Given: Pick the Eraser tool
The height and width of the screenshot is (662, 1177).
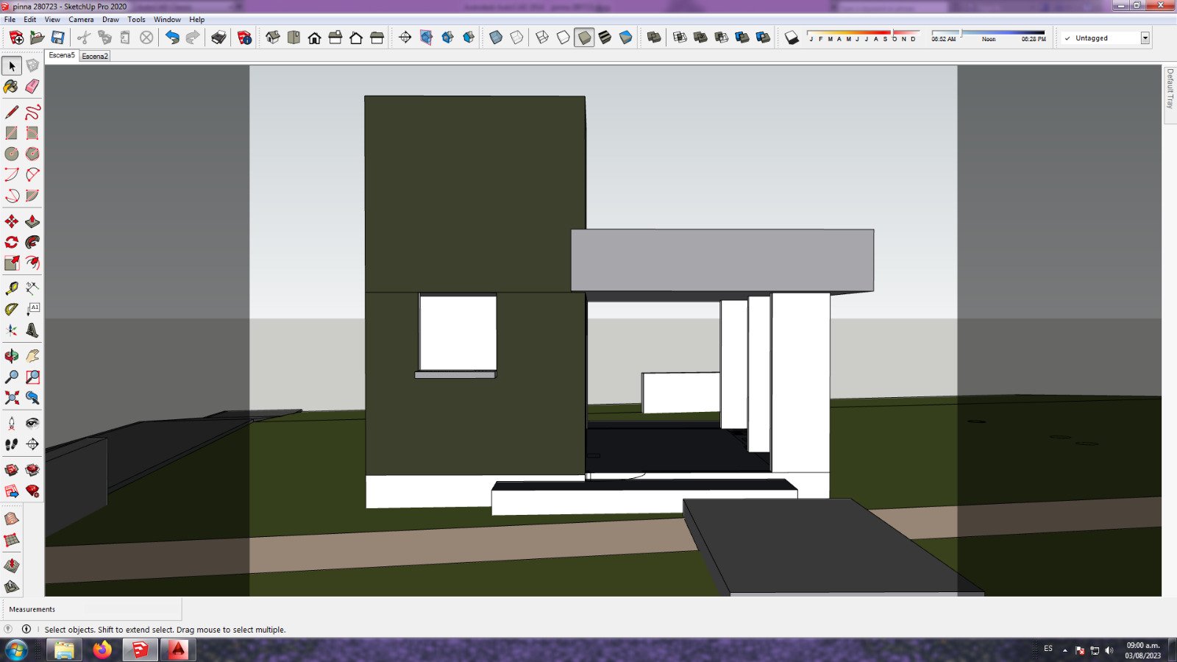Looking at the screenshot, I should click(x=32, y=87).
